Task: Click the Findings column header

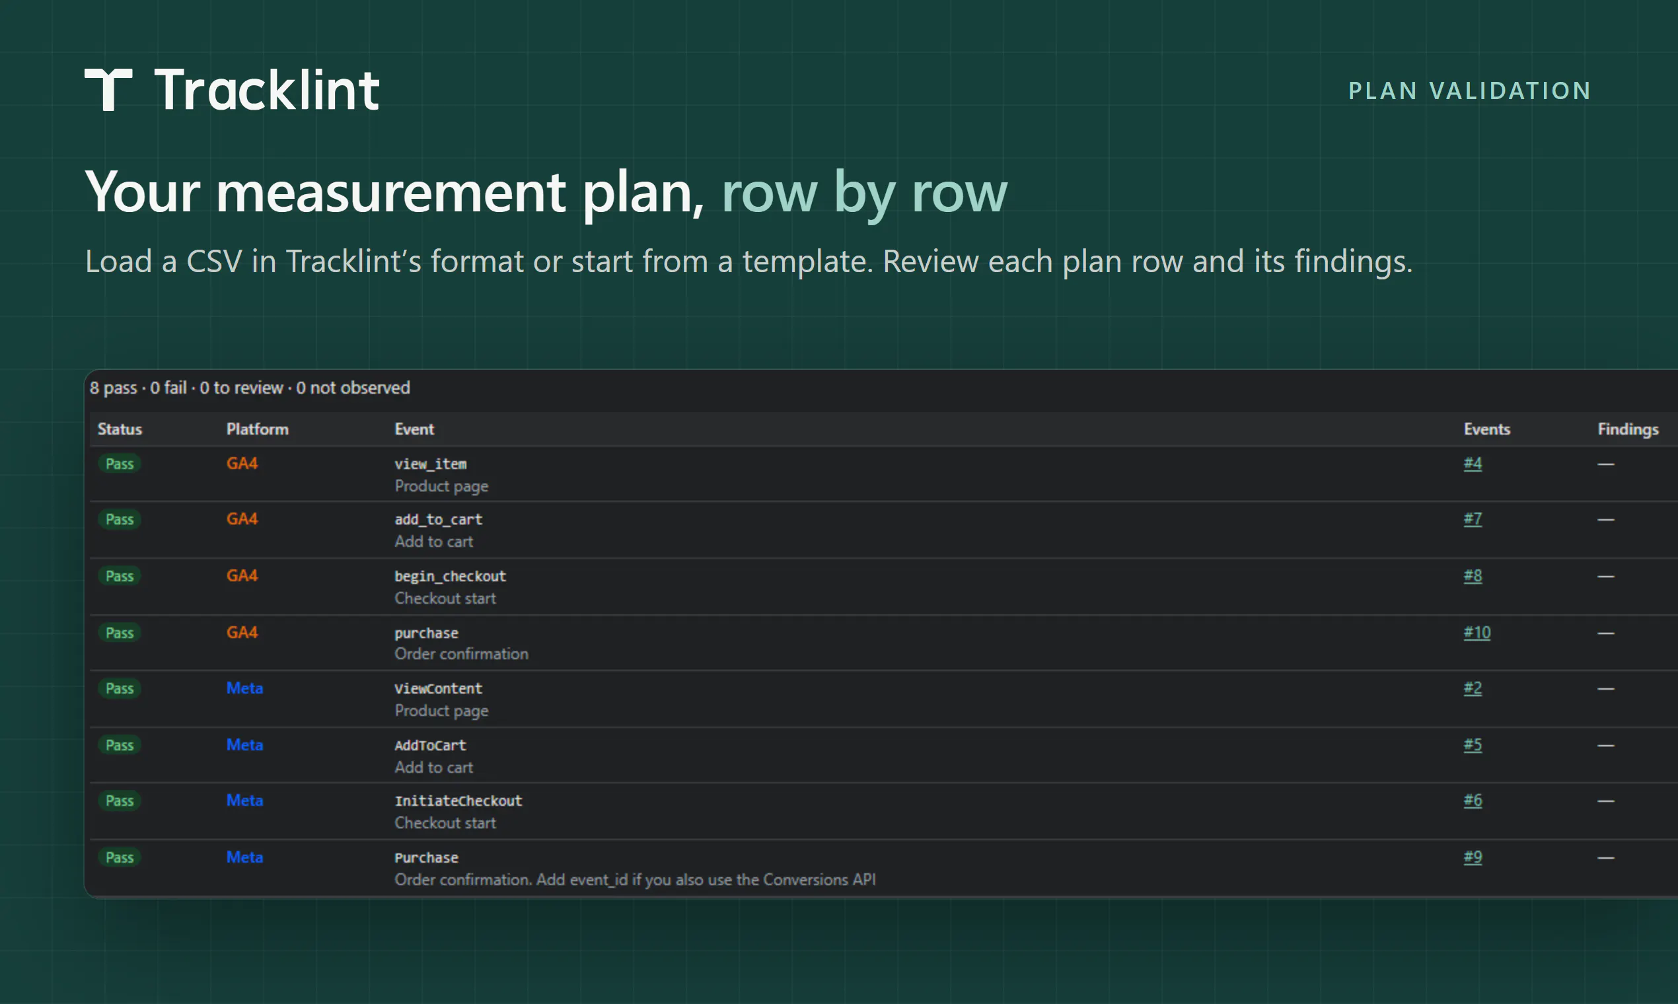Action: (1627, 429)
